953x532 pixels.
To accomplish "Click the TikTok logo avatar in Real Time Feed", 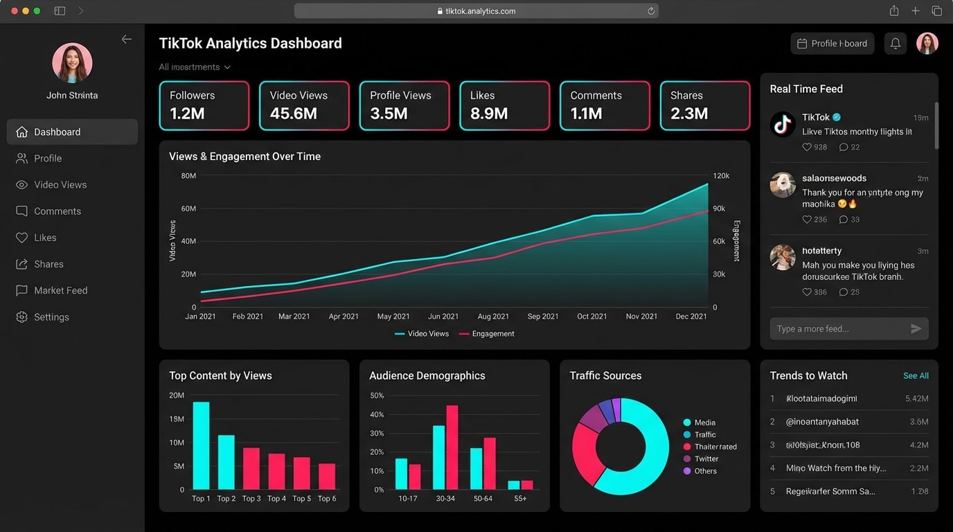I will [783, 125].
